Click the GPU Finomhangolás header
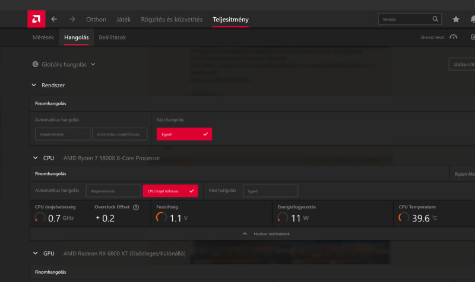The image size is (475, 282). (x=50, y=272)
